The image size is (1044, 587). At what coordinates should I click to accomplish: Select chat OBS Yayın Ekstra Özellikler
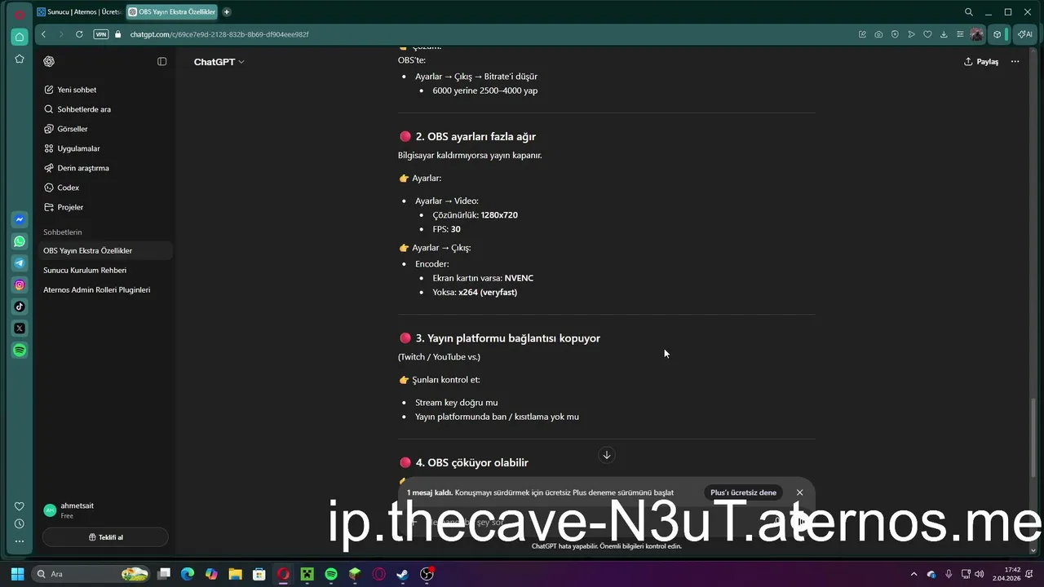pyautogui.click(x=106, y=250)
